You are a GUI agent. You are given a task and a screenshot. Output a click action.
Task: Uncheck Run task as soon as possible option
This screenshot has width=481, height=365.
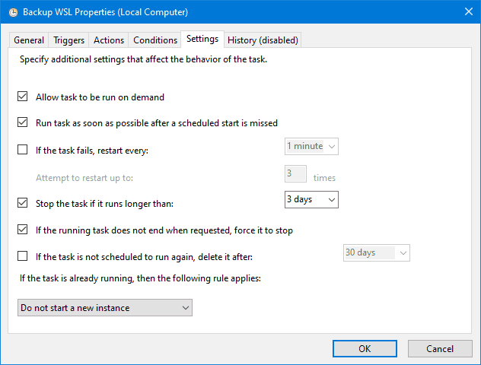23,122
